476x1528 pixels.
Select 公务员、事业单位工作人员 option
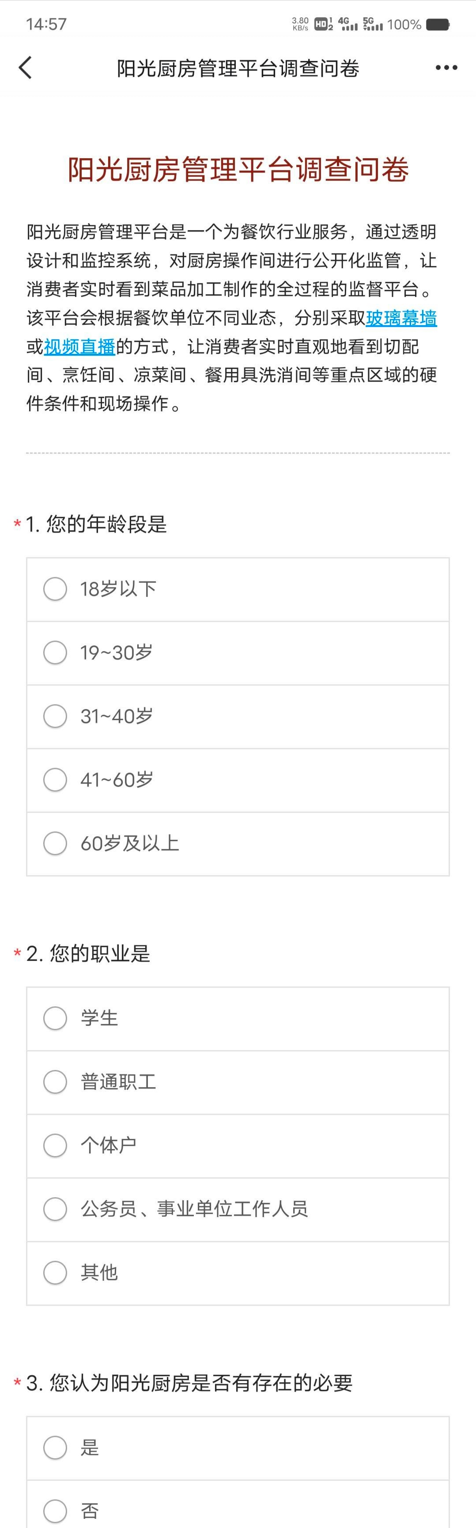point(55,1209)
